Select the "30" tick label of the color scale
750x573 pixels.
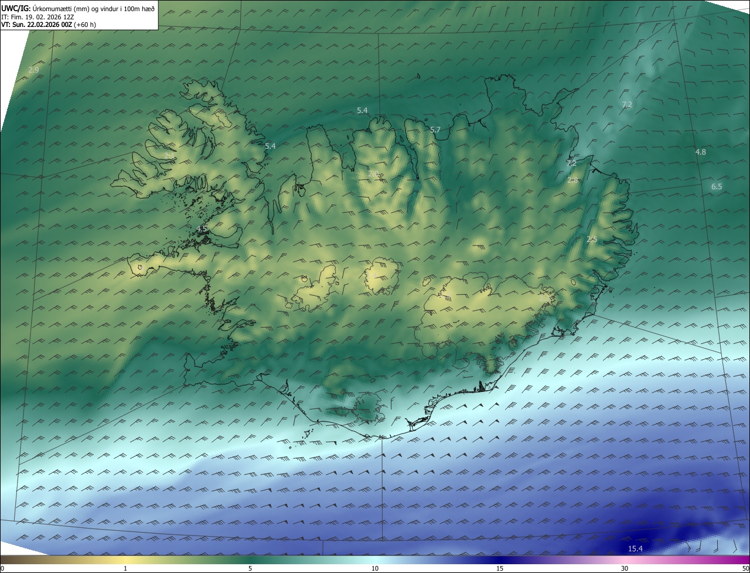tap(625, 568)
